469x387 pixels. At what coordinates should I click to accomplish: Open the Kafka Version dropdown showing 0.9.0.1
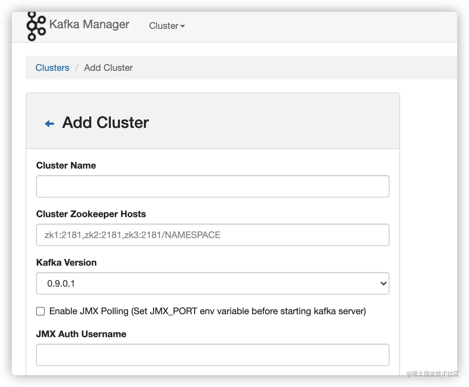point(212,283)
